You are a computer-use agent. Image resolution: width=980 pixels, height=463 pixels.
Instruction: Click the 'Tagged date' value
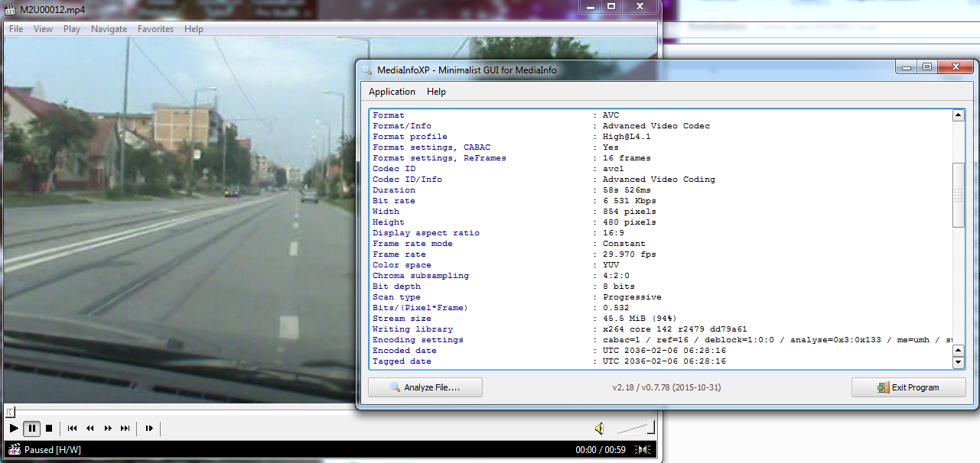click(664, 361)
